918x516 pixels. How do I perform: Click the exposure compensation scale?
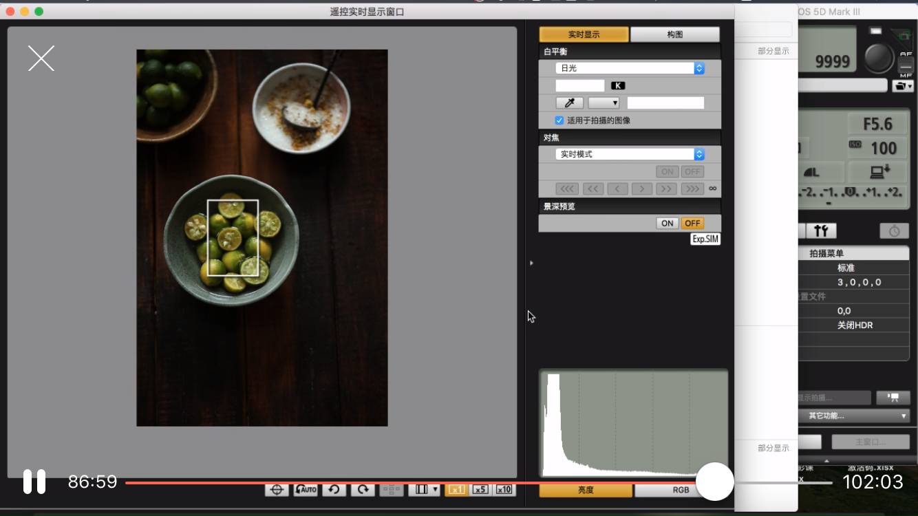(x=853, y=194)
